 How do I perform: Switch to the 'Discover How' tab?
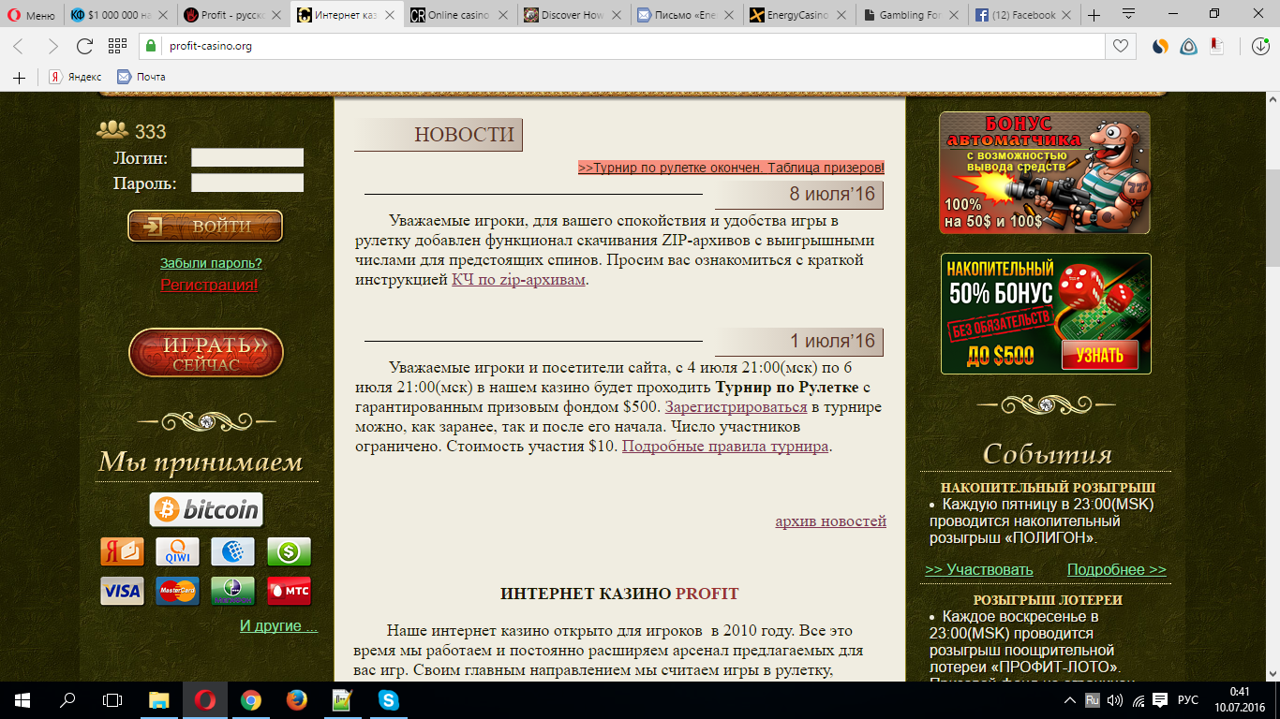click(x=573, y=15)
